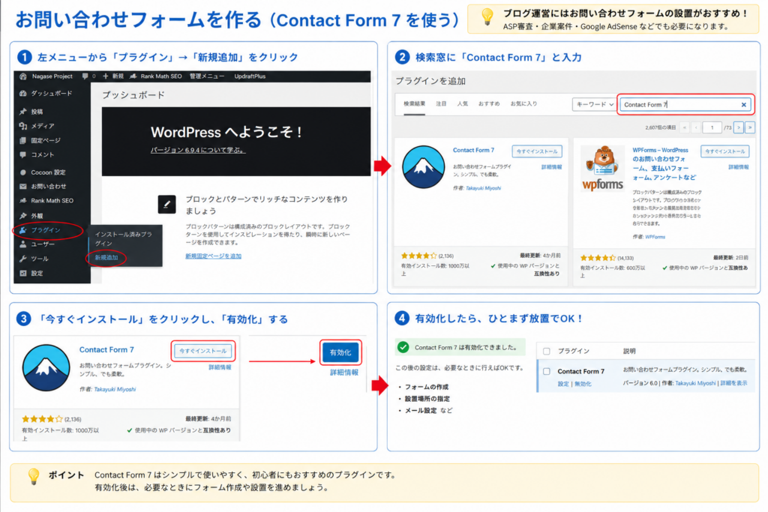Click the ツール wrench icon in sidebar
The height and width of the screenshot is (512, 768).
(x=23, y=259)
